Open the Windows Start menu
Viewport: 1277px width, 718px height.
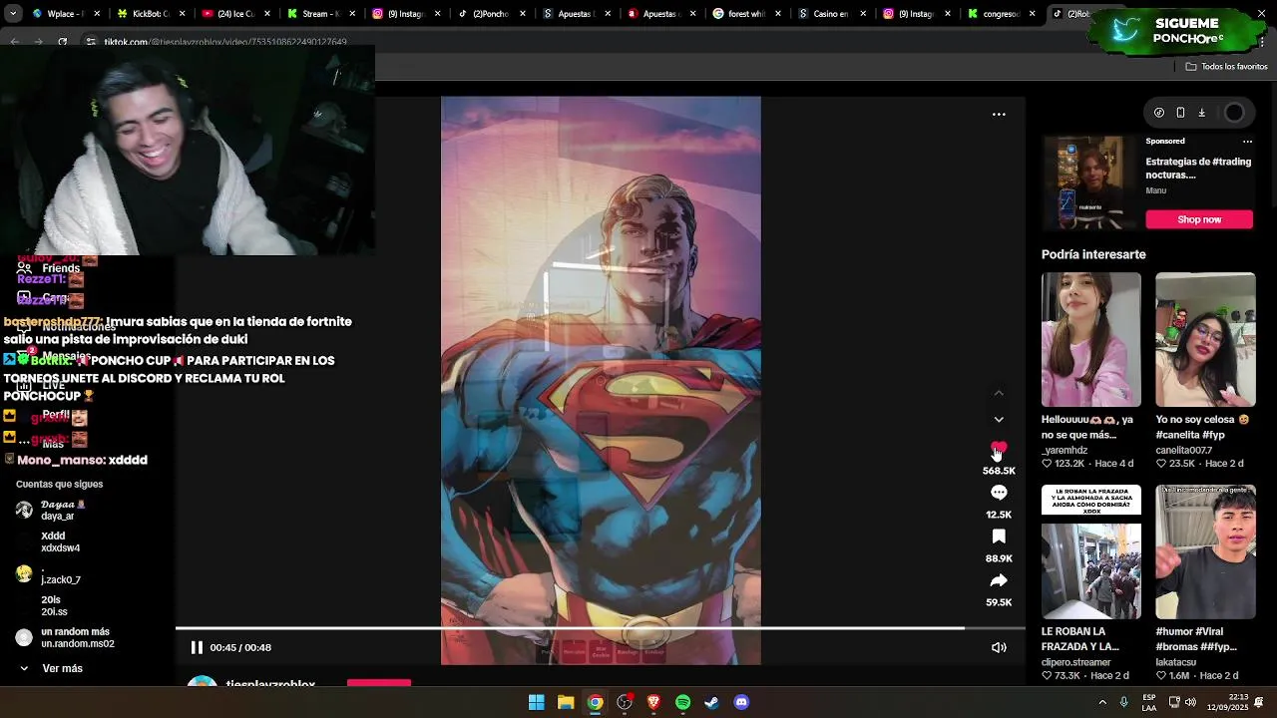(536, 702)
